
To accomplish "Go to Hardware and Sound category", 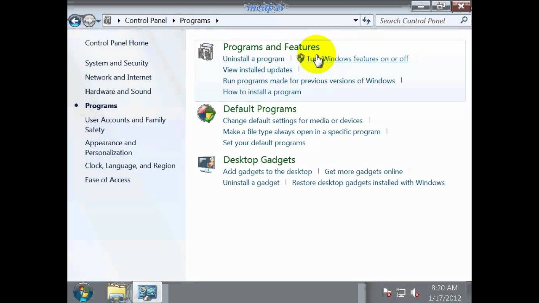I will coord(118,91).
